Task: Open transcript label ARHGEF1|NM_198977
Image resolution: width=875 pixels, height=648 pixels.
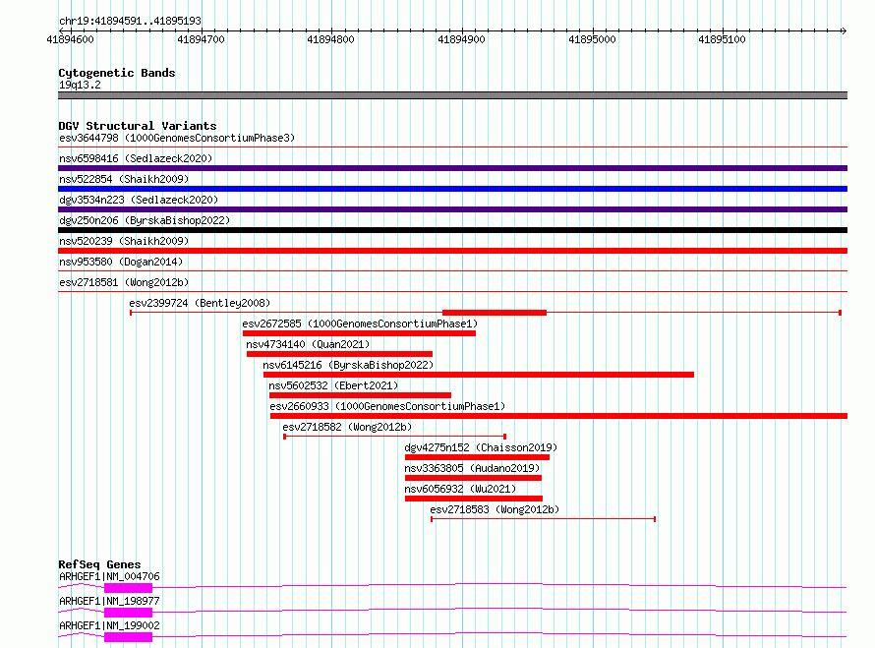Action: coord(109,601)
